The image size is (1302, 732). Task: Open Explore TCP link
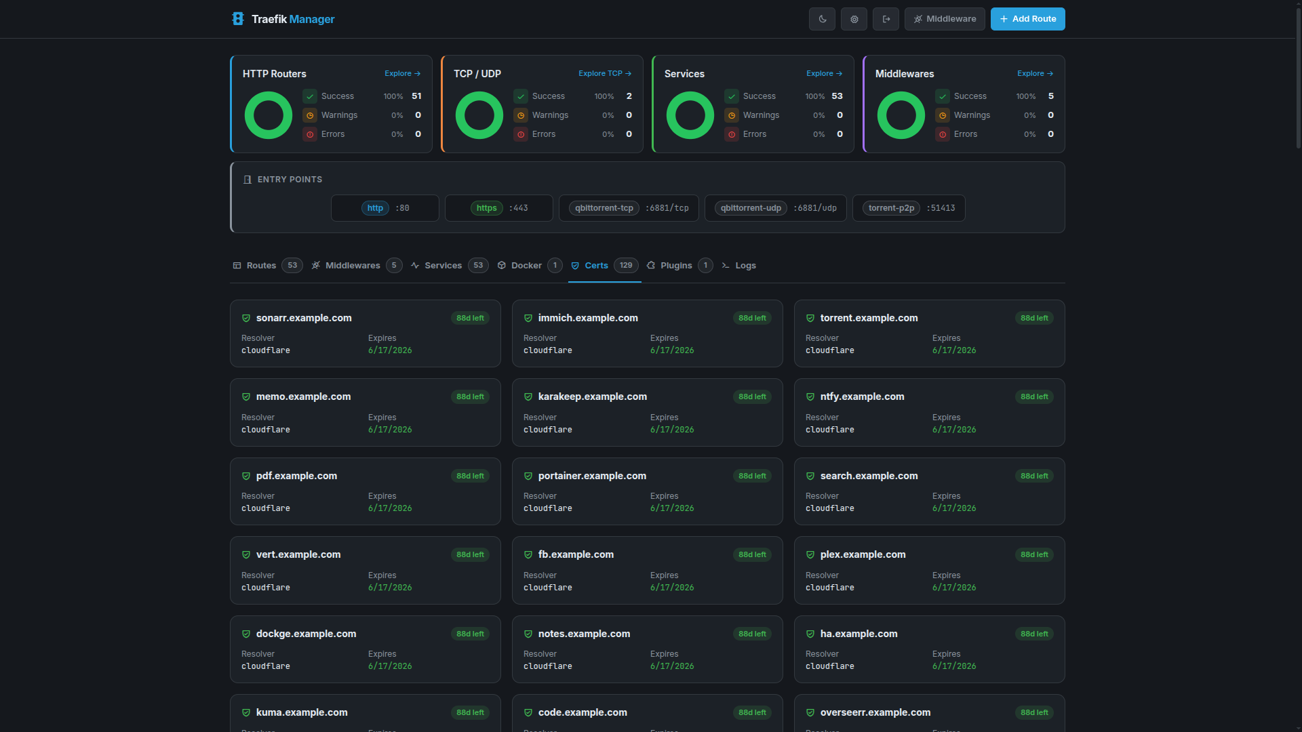(604, 73)
